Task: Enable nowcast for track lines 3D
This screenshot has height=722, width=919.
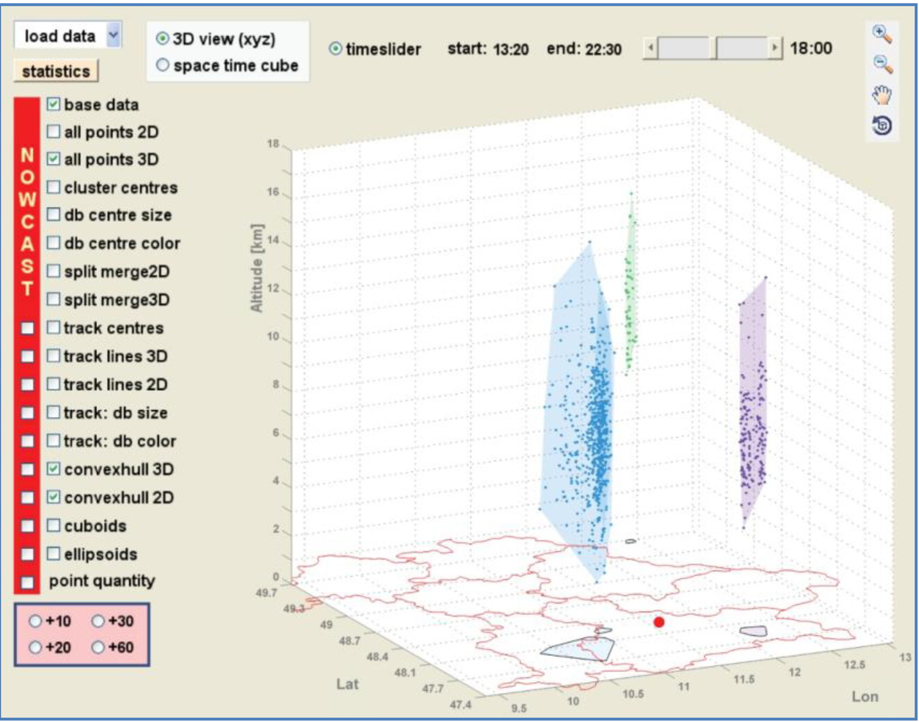Action: [28, 356]
